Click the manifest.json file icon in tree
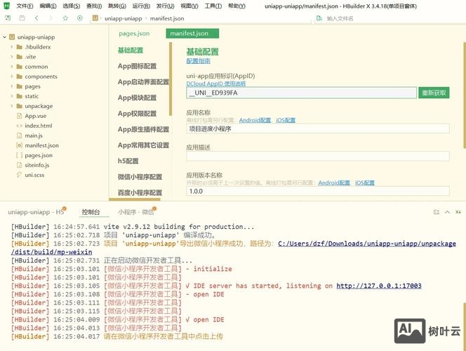This screenshot has width=466, height=351. 20,145
